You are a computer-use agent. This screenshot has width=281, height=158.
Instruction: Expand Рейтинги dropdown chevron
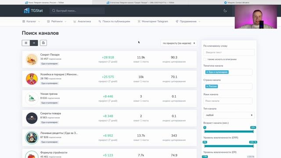coord(65,22)
